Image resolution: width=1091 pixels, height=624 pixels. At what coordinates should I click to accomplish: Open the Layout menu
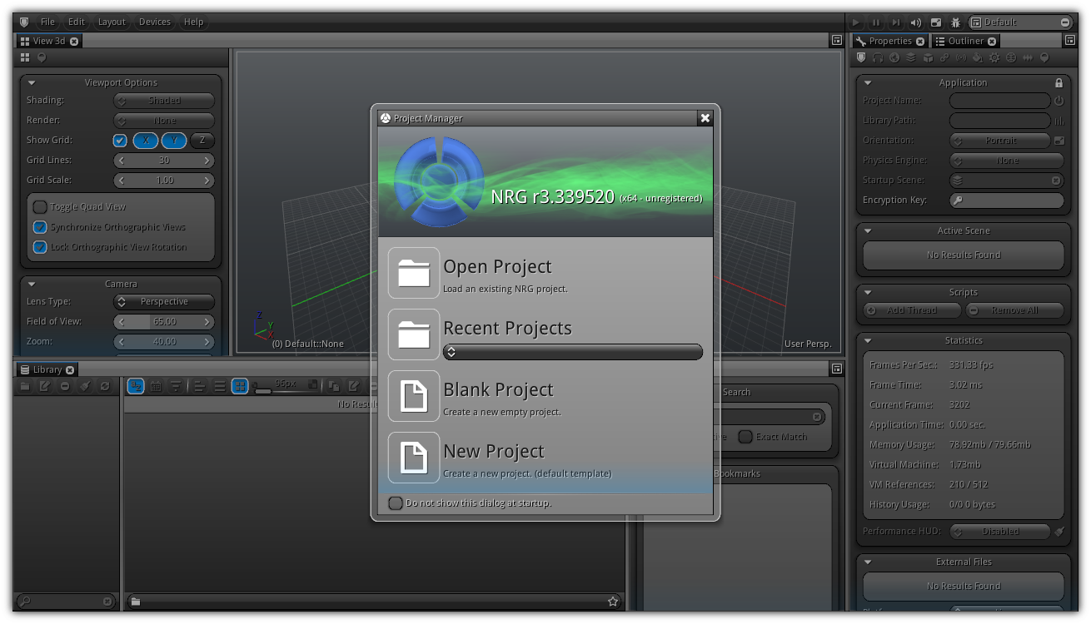(x=112, y=22)
